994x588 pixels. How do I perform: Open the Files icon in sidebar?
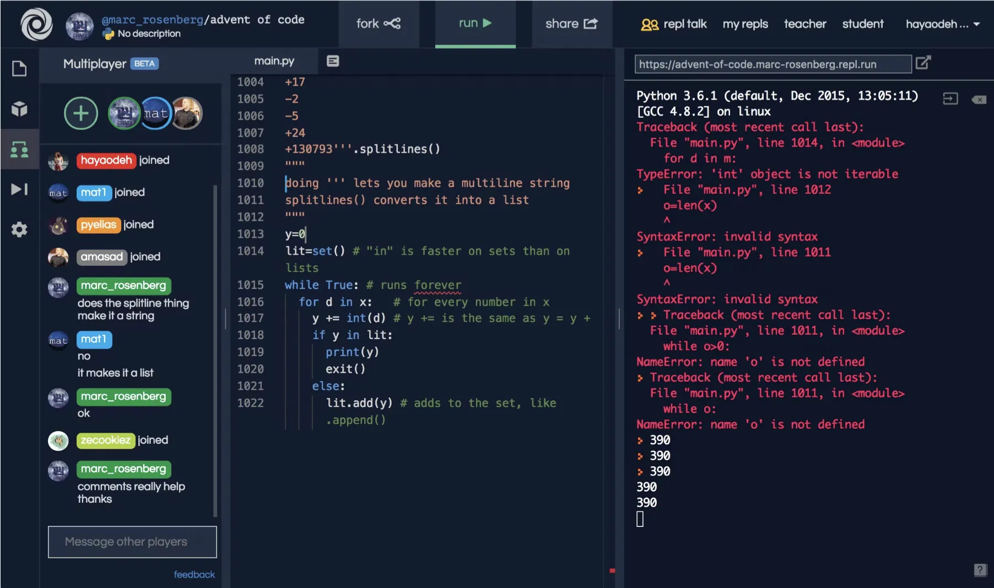pyautogui.click(x=19, y=69)
